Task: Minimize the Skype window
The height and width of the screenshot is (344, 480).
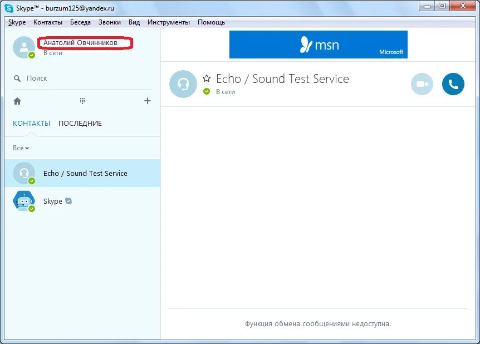Action: 427,6
